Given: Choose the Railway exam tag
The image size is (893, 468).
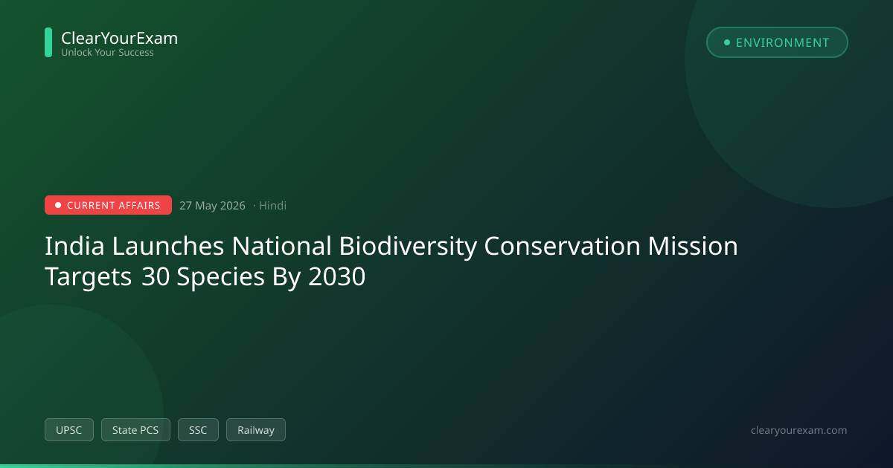Looking at the screenshot, I should pyautogui.click(x=256, y=429).
